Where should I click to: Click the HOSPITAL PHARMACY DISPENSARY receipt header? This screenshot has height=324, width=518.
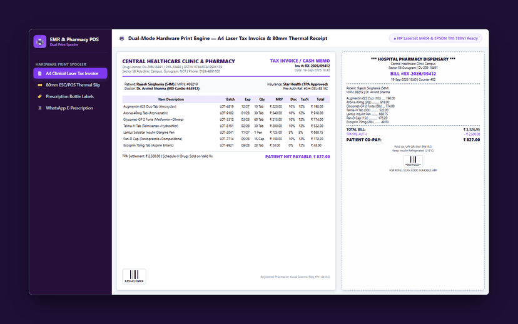(x=413, y=59)
